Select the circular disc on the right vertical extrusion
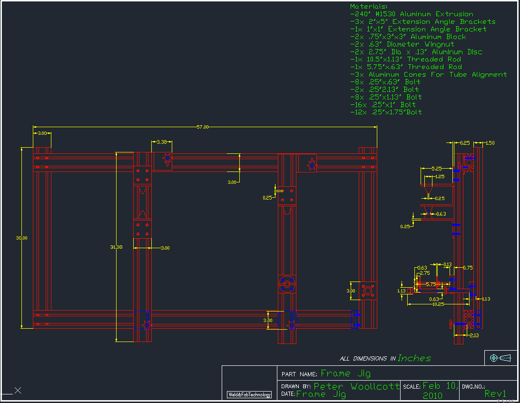The width and height of the screenshot is (520, 403). 287,284
